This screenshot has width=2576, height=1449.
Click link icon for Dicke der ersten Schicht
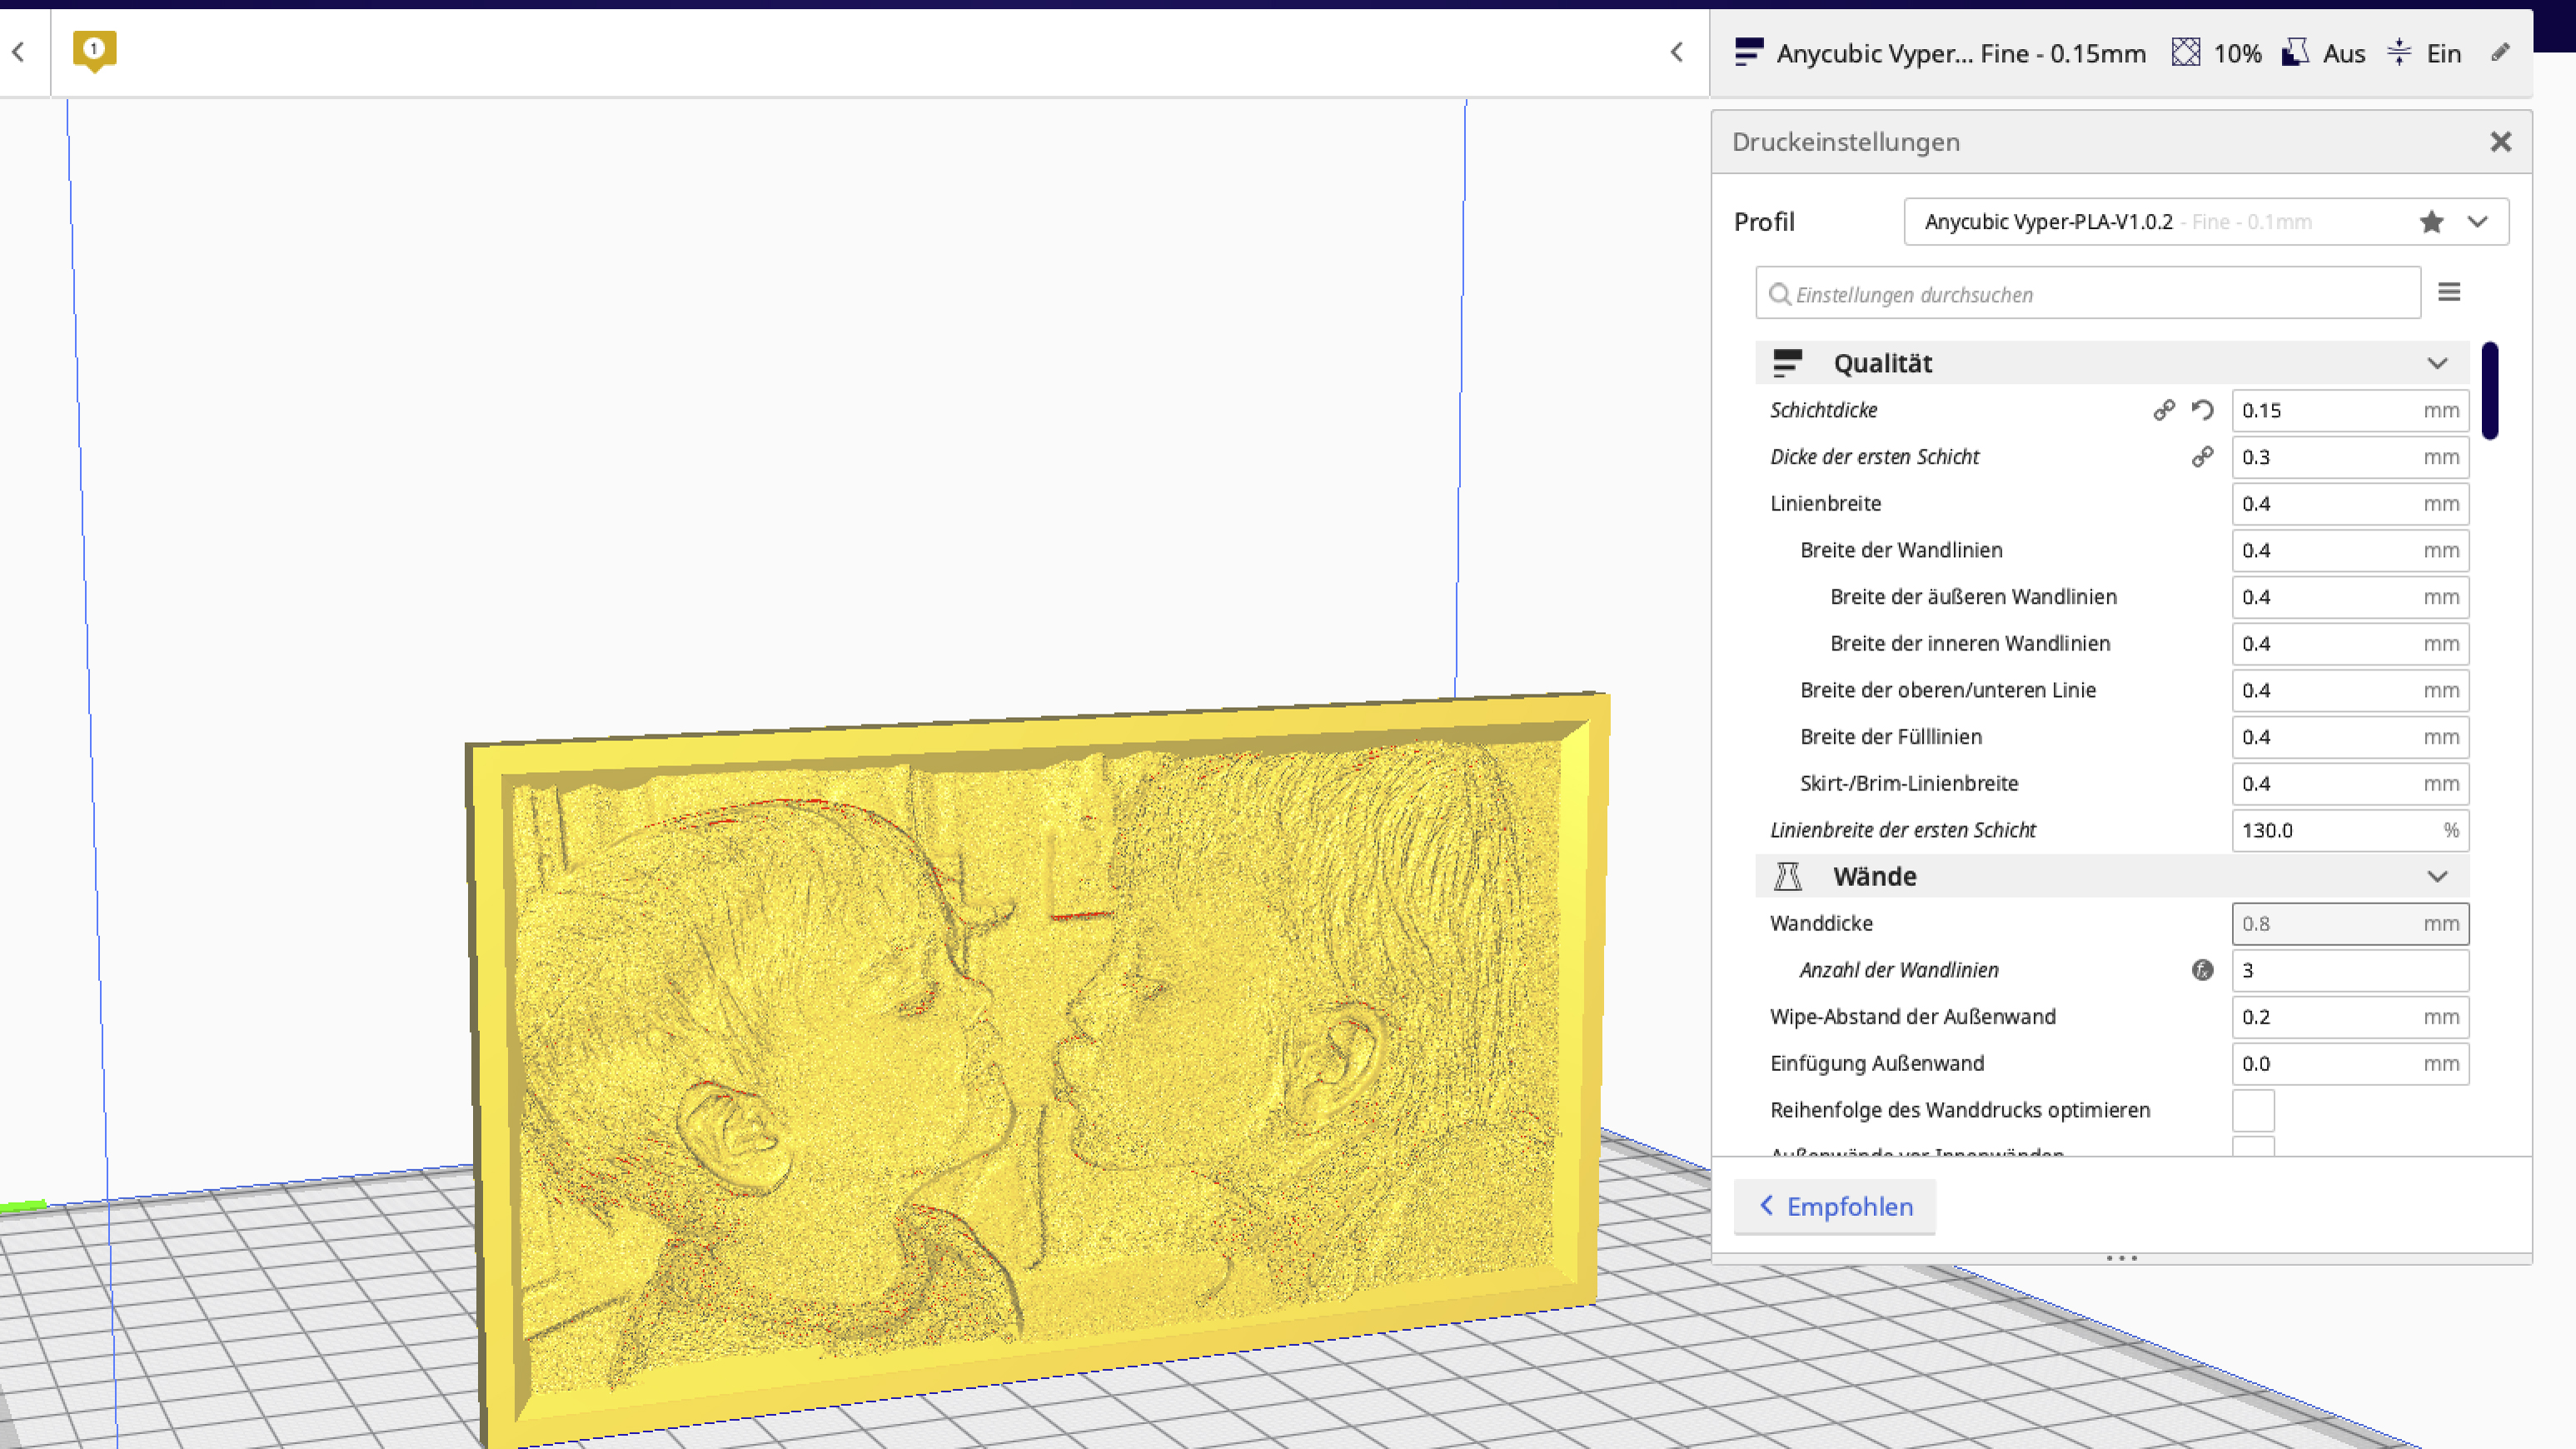(2202, 457)
